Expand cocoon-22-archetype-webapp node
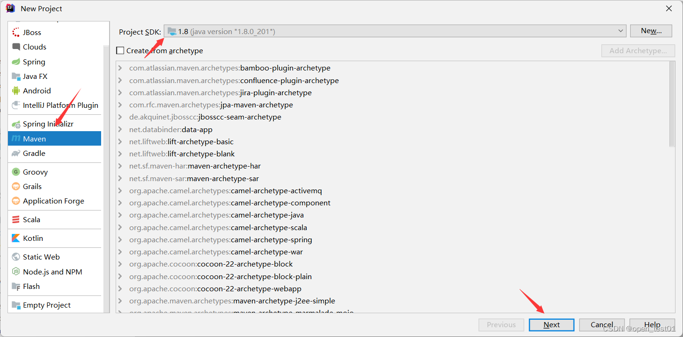The image size is (683, 337). [120, 288]
